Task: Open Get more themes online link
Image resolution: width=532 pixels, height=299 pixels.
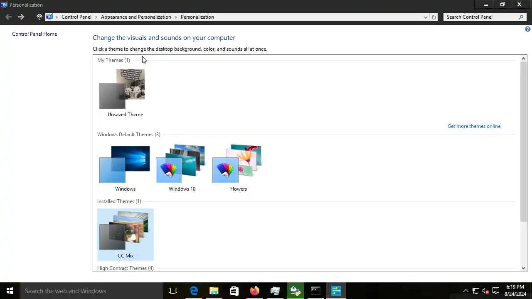Action: (x=474, y=126)
